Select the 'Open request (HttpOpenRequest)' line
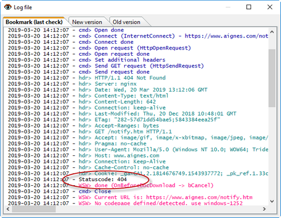The width and height of the screenshot is (281, 218). [99, 48]
